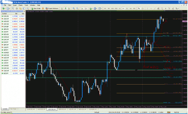
Task: Switch to the D1 timeframe
Action: click(127, 8)
